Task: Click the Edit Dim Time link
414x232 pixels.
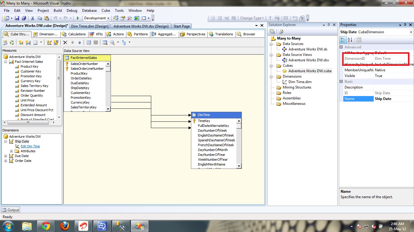Action: pos(30,146)
